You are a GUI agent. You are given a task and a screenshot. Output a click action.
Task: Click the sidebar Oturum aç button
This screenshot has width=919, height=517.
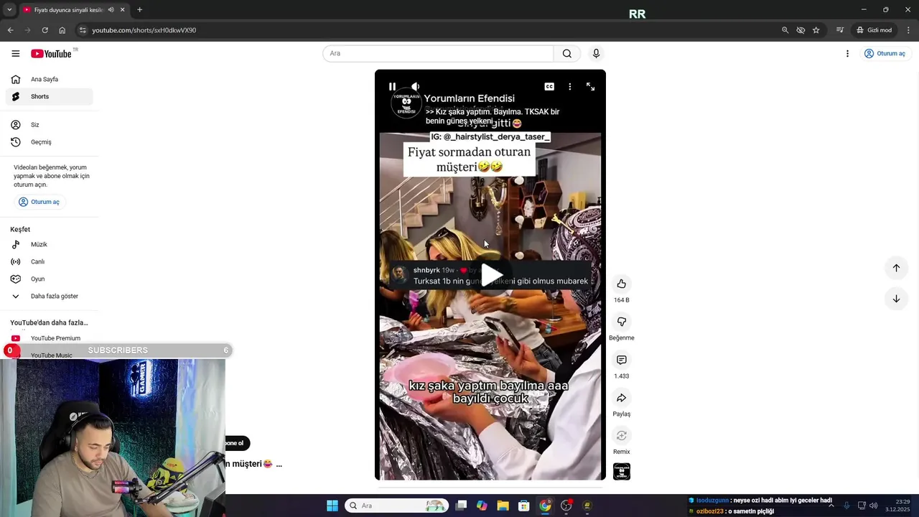[39, 202]
